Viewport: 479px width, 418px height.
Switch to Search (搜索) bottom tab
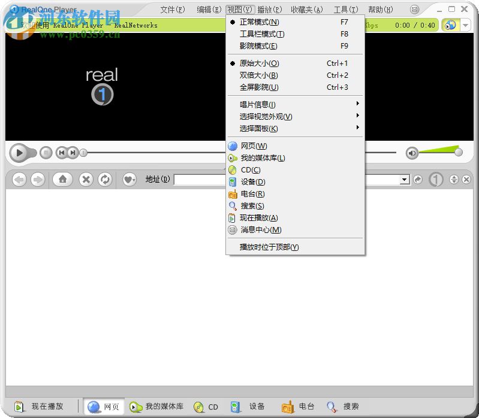(342, 407)
